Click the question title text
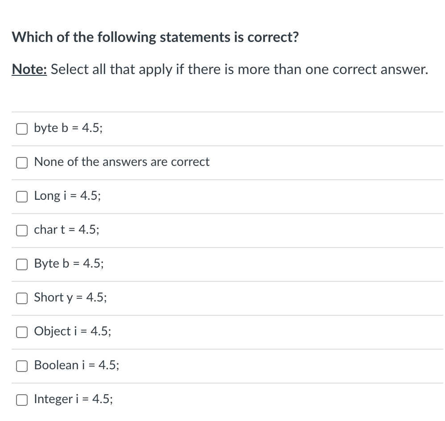 coord(155,37)
